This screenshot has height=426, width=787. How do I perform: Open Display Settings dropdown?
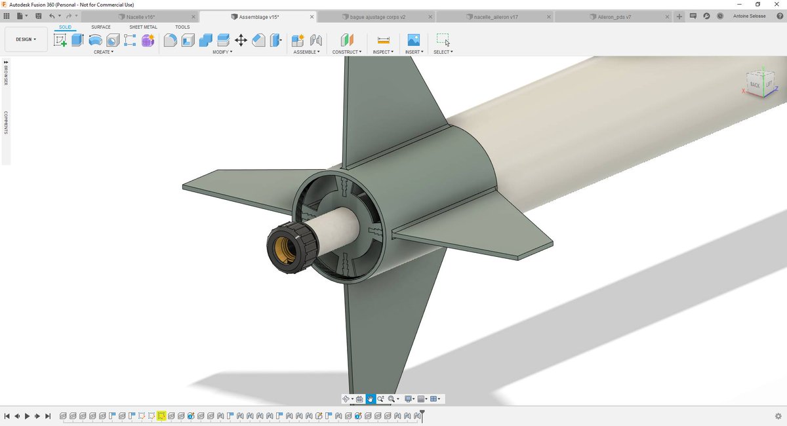coord(410,398)
